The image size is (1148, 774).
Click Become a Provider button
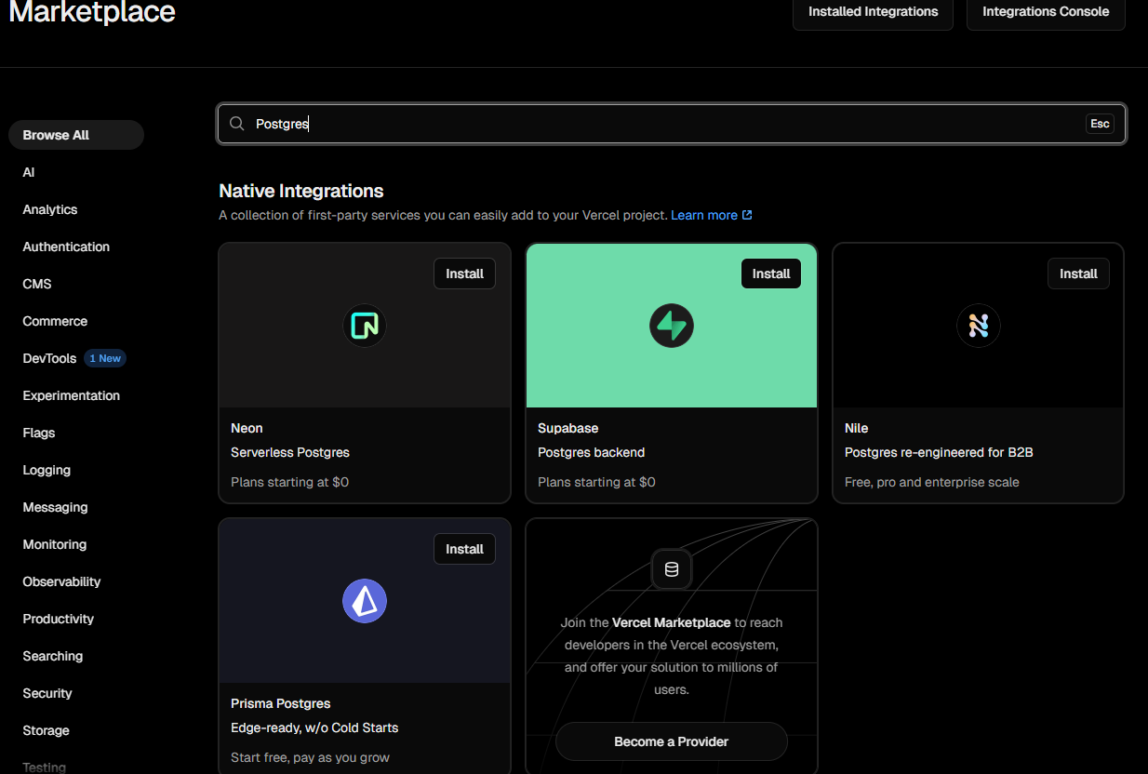(x=671, y=741)
